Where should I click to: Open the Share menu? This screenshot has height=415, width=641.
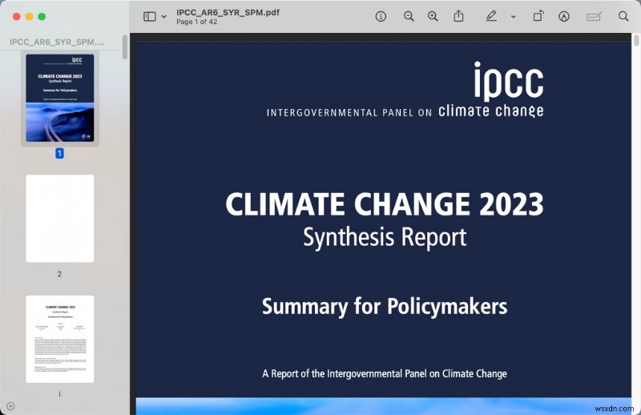458,16
